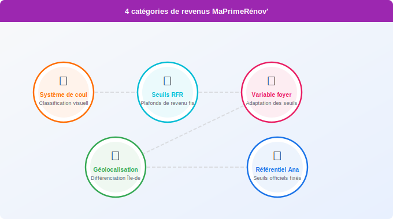Viewport: 393px width, 219px height.
Task: Click the icon above Géolocalisation
Action: pyautogui.click(x=115, y=156)
